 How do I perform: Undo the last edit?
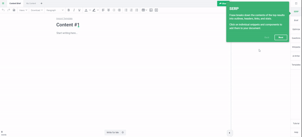[x=3, y=10]
